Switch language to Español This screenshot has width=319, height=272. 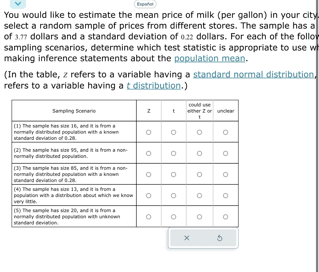pyautogui.click(x=145, y=4)
